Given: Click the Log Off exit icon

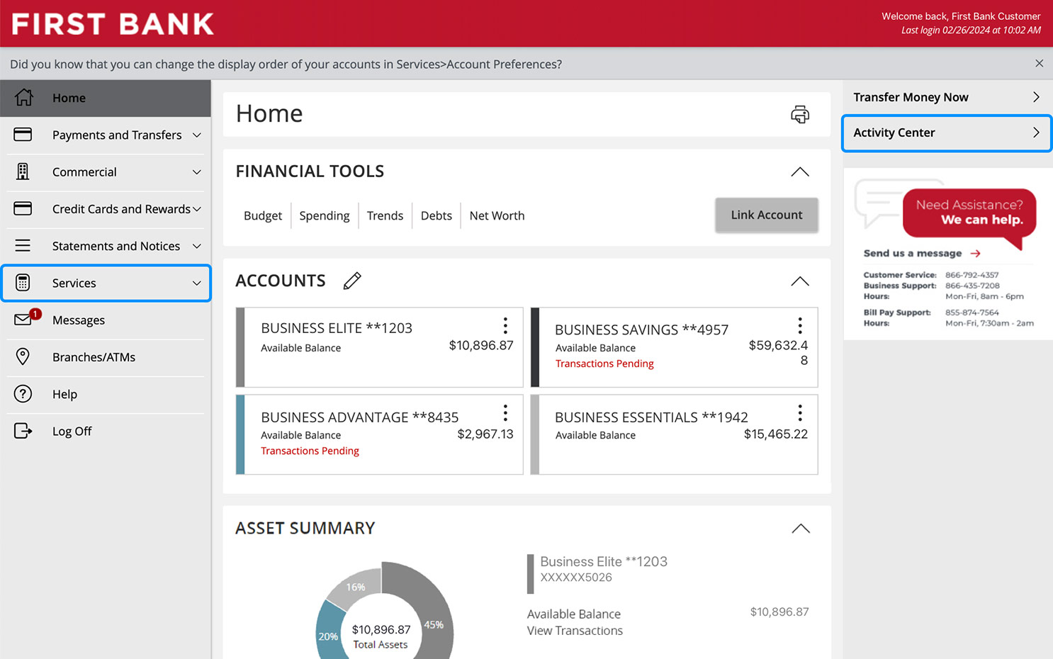Looking at the screenshot, I should [23, 431].
